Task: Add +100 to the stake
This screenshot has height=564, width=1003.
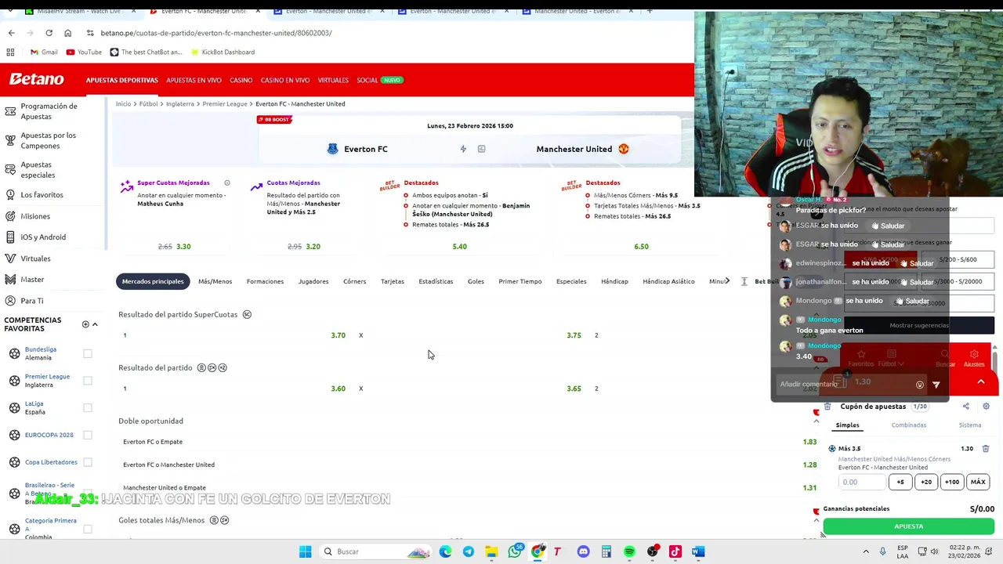Action: click(x=952, y=482)
